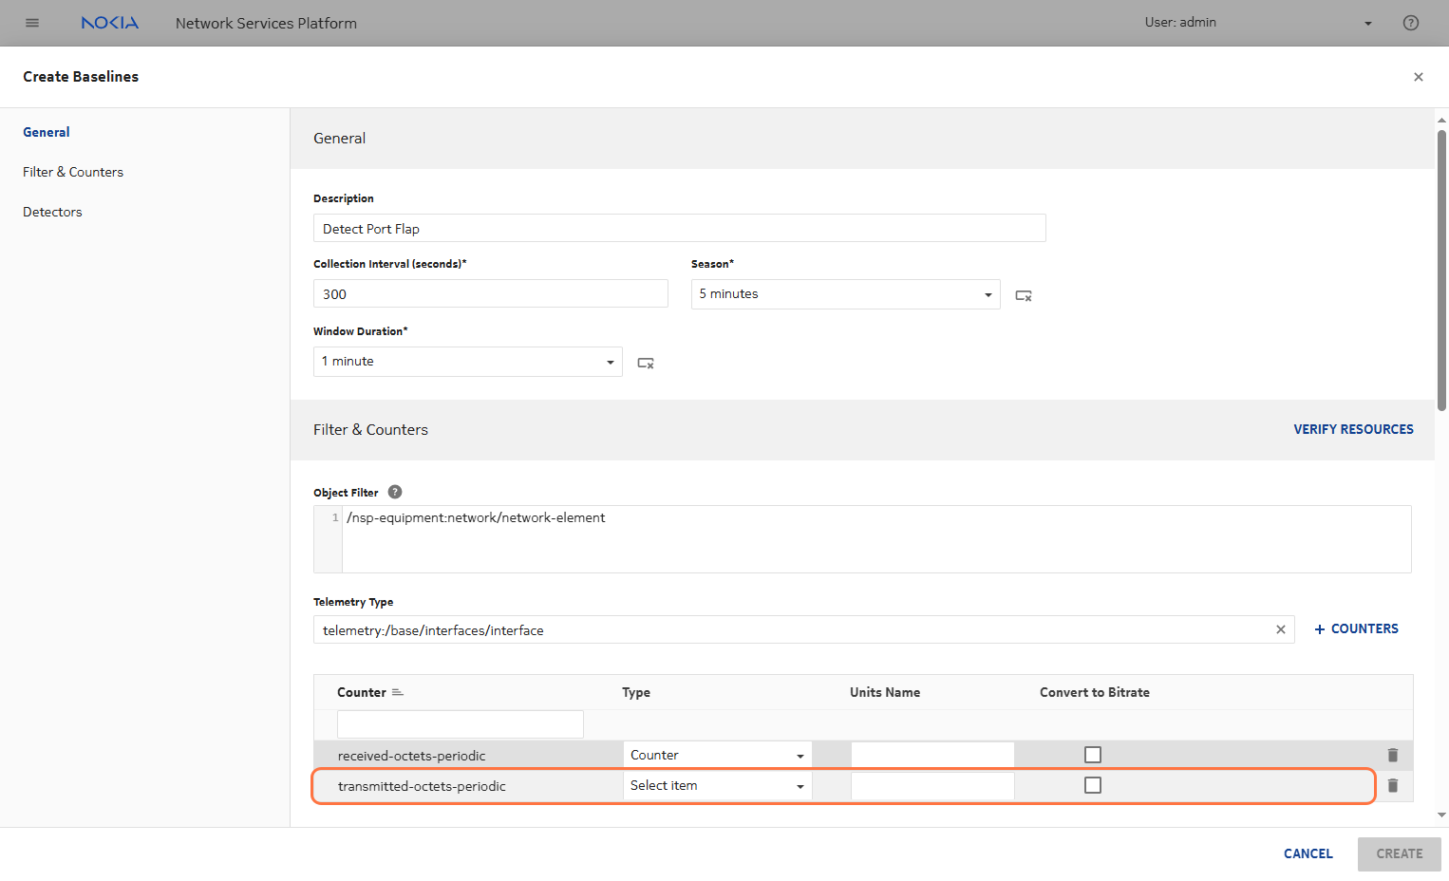Sort by the Counter column icon
The image size is (1449, 881).
[398, 692]
